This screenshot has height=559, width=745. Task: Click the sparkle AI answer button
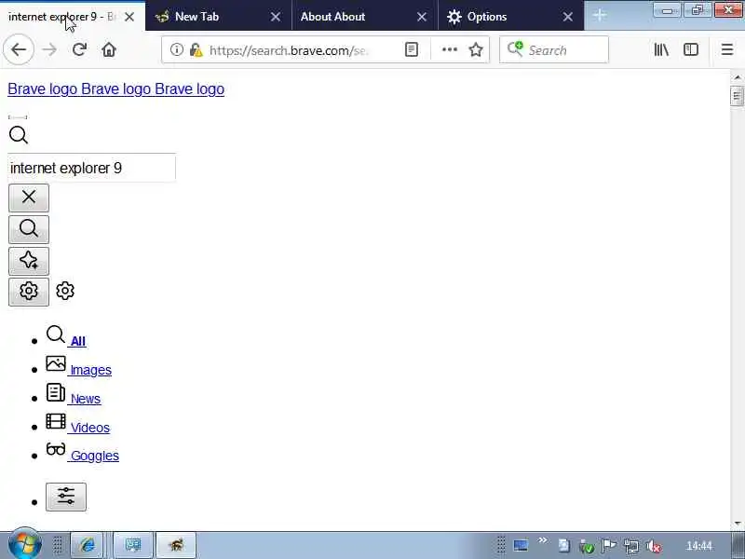pyautogui.click(x=29, y=261)
